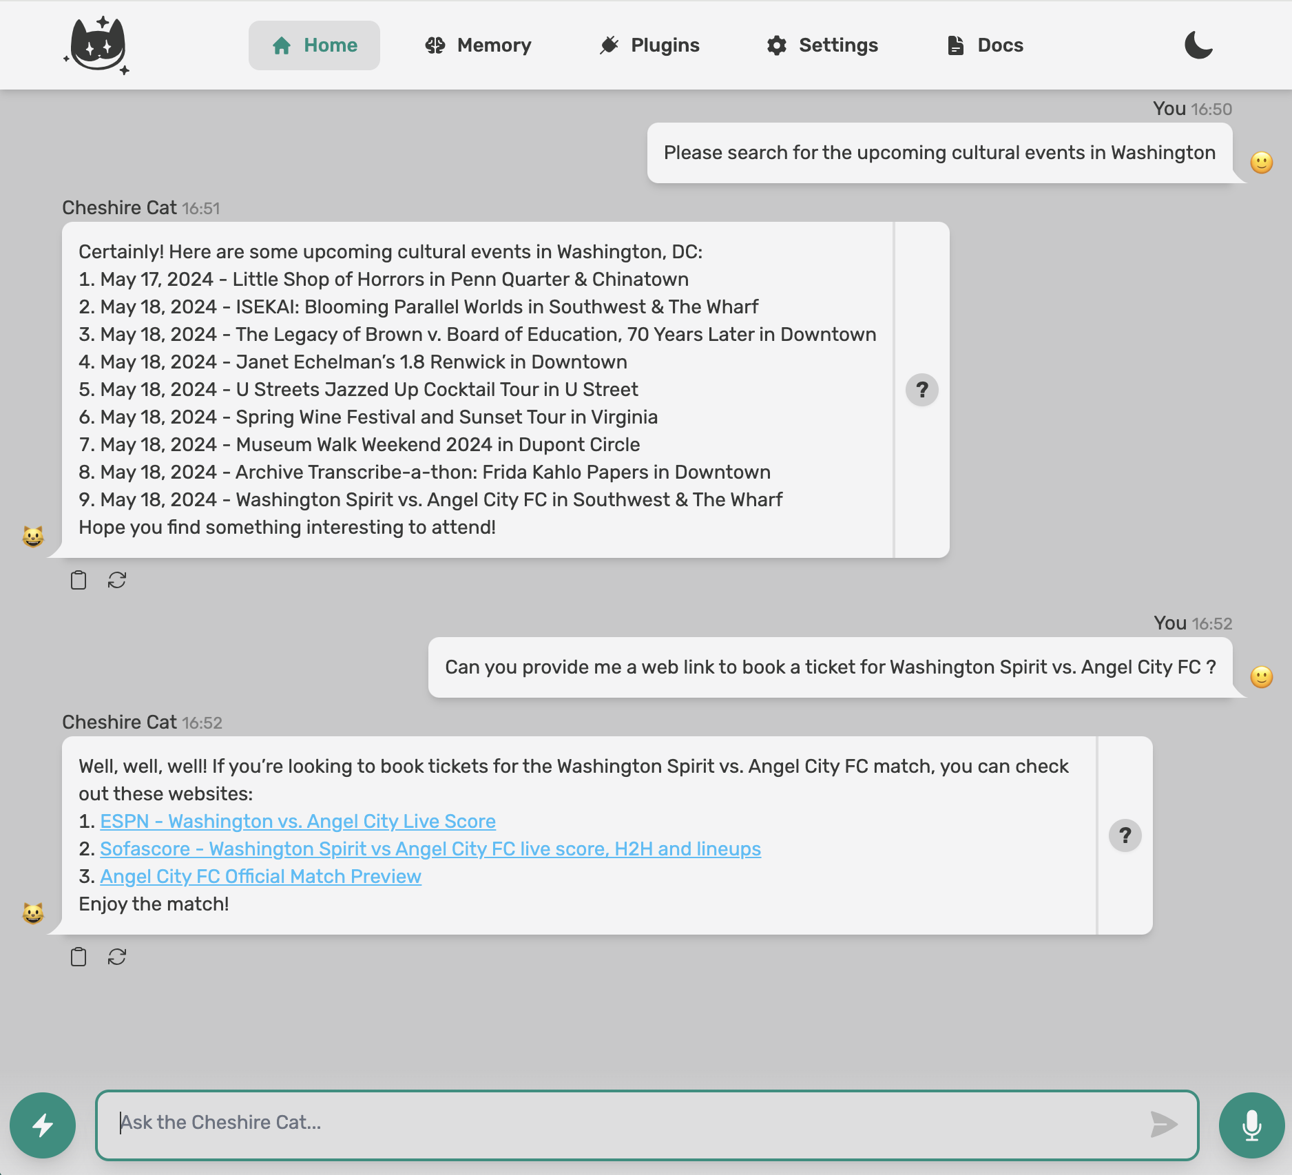1292x1175 pixels.
Task: Click the 'ISEKAI: Blooming Parallel Worlds' event line
Action: pyautogui.click(x=419, y=306)
